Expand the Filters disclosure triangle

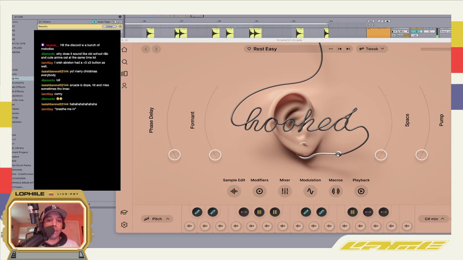pos(40,22)
